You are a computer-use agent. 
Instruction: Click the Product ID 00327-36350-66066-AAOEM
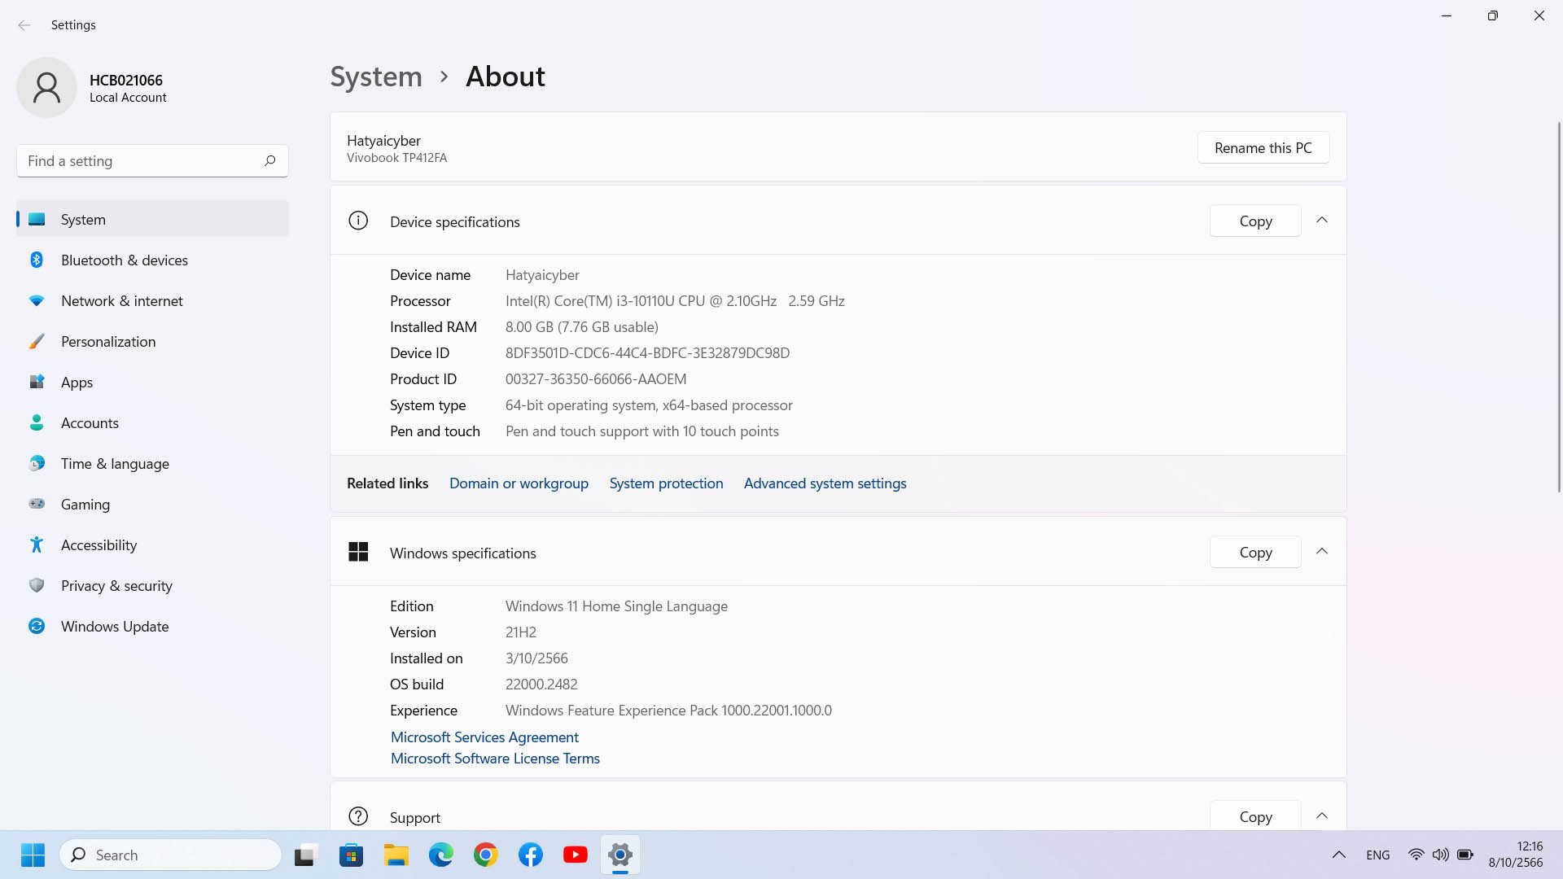(596, 379)
